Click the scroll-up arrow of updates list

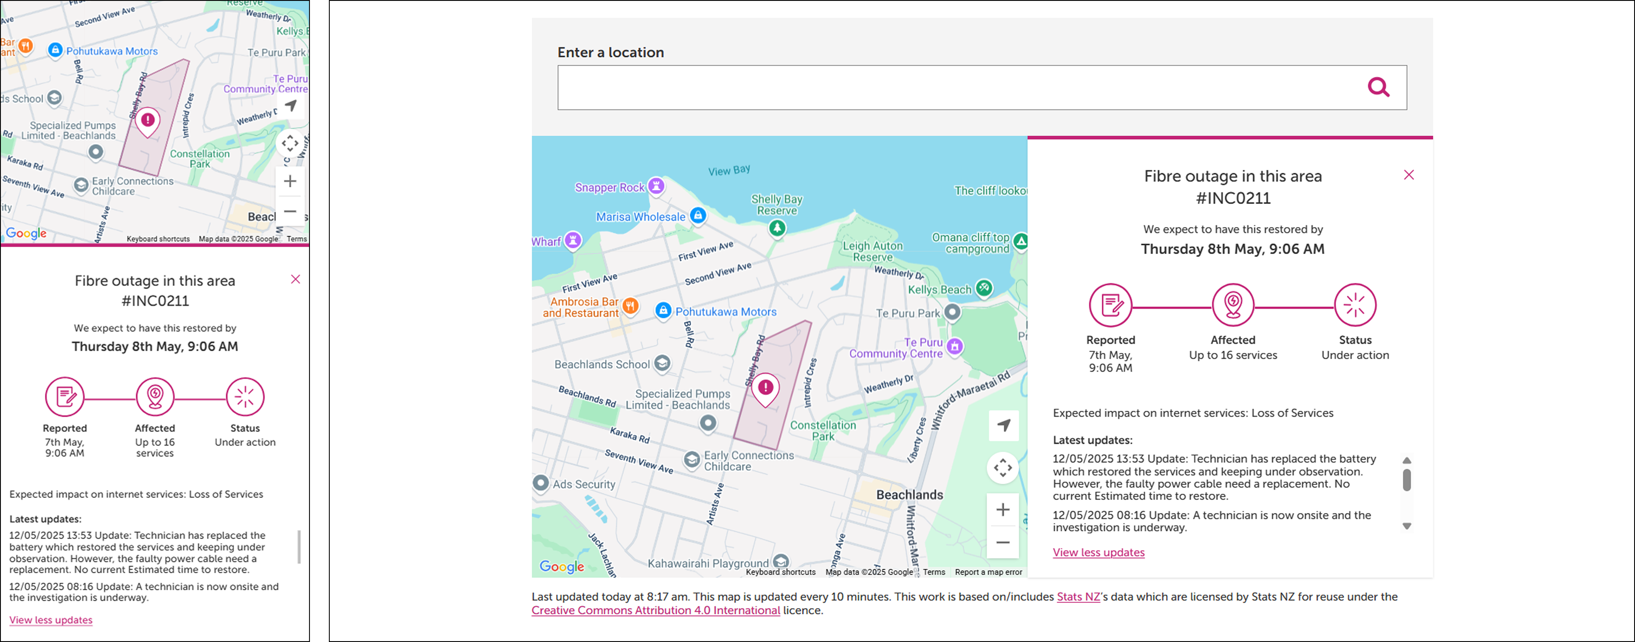(x=1407, y=461)
